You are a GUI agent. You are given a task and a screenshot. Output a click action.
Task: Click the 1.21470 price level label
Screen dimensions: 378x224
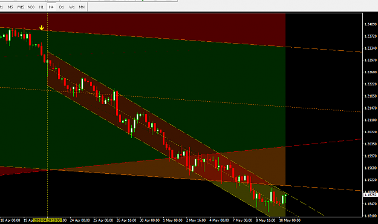click(371, 108)
